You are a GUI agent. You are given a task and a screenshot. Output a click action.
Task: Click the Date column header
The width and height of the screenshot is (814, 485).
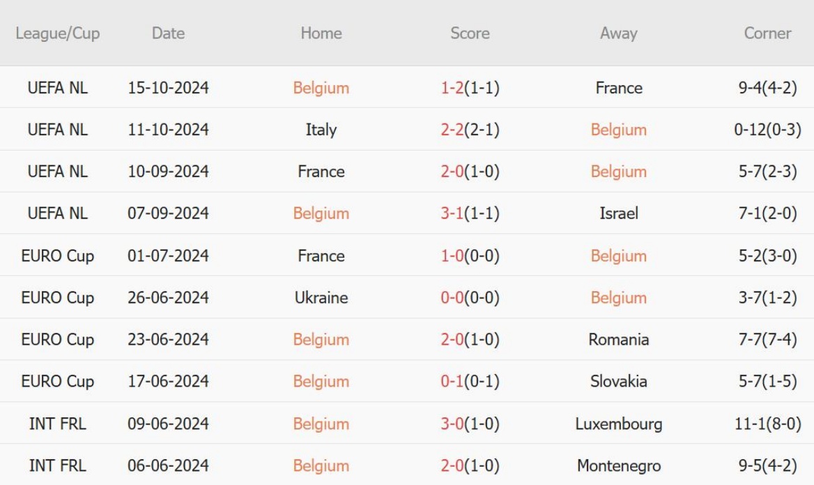168,33
